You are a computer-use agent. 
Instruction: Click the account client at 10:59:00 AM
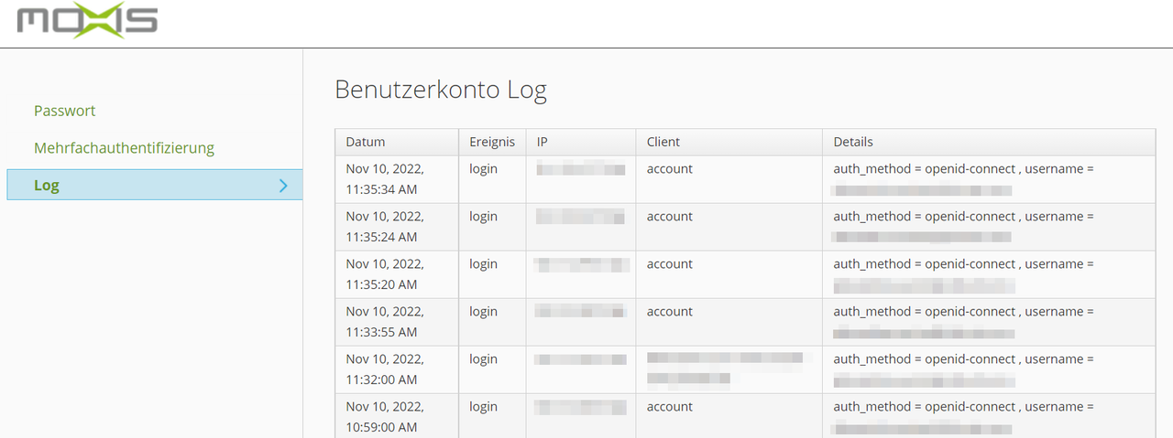669,407
